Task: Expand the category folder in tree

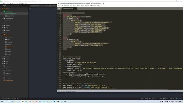Action: 3,30
